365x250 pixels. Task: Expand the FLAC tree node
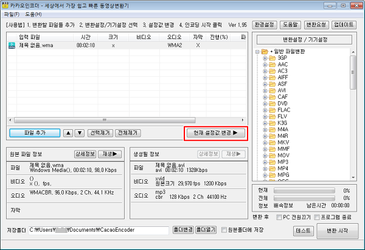[265, 110]
